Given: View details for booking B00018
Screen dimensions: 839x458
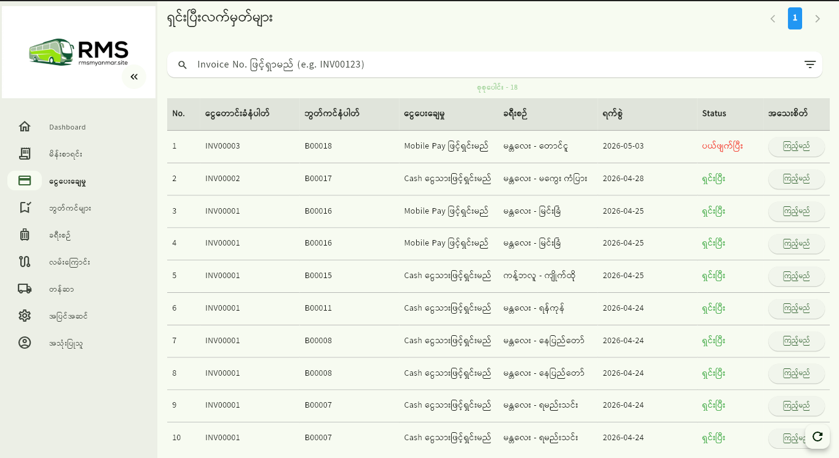Looking at the screenshot, I should point(796,146).
